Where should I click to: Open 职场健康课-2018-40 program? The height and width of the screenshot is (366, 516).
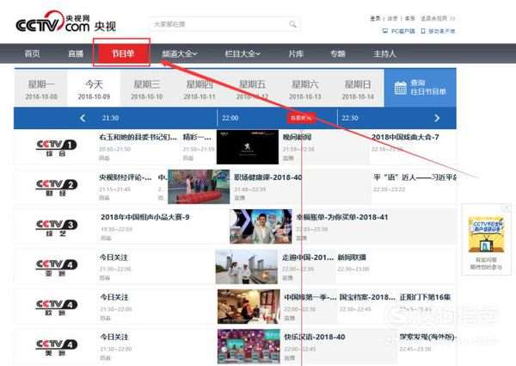267,177
